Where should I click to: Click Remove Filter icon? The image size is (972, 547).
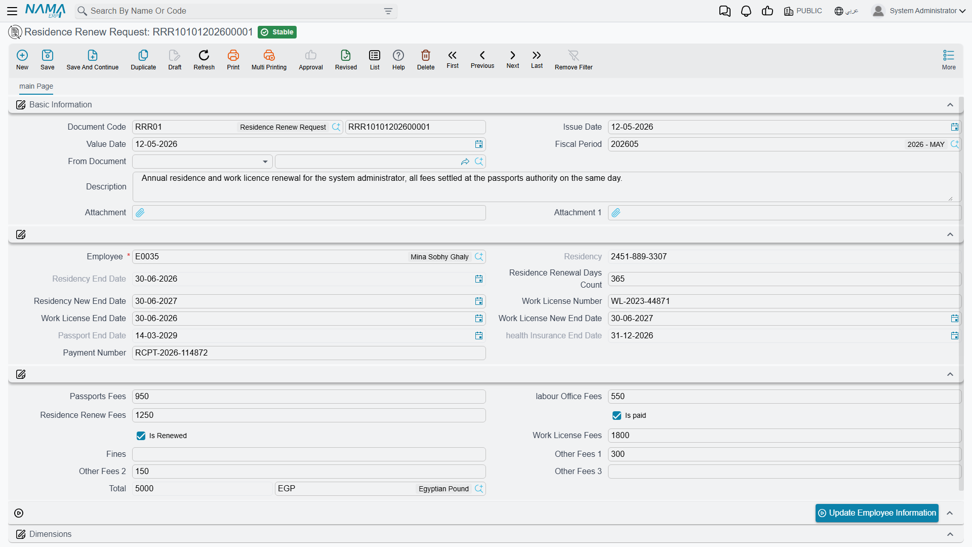[574, 59]
